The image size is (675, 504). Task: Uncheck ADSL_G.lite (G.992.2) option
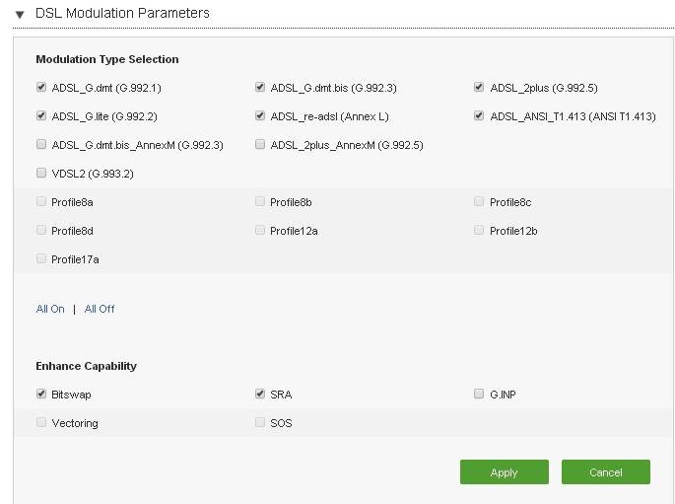(41, 115)
